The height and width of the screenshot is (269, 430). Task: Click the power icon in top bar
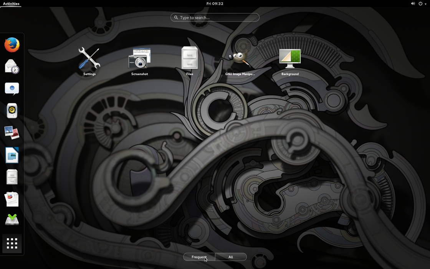pos(420,3)
